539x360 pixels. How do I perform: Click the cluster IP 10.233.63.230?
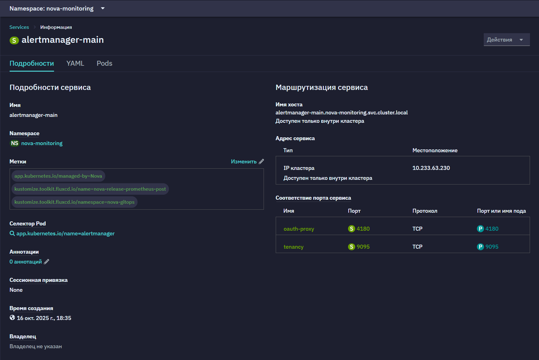431,168
